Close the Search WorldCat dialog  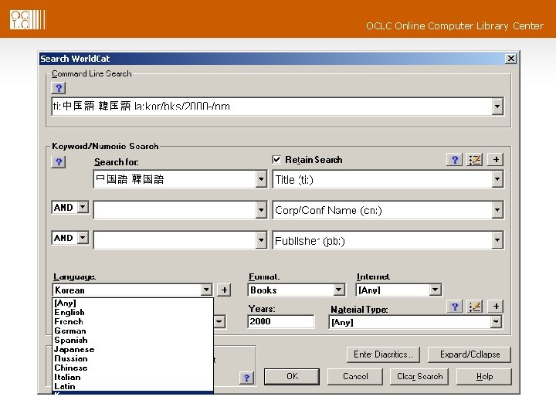coord(510,59)
